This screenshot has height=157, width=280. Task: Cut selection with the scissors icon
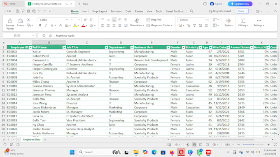[x=28, y=20]
